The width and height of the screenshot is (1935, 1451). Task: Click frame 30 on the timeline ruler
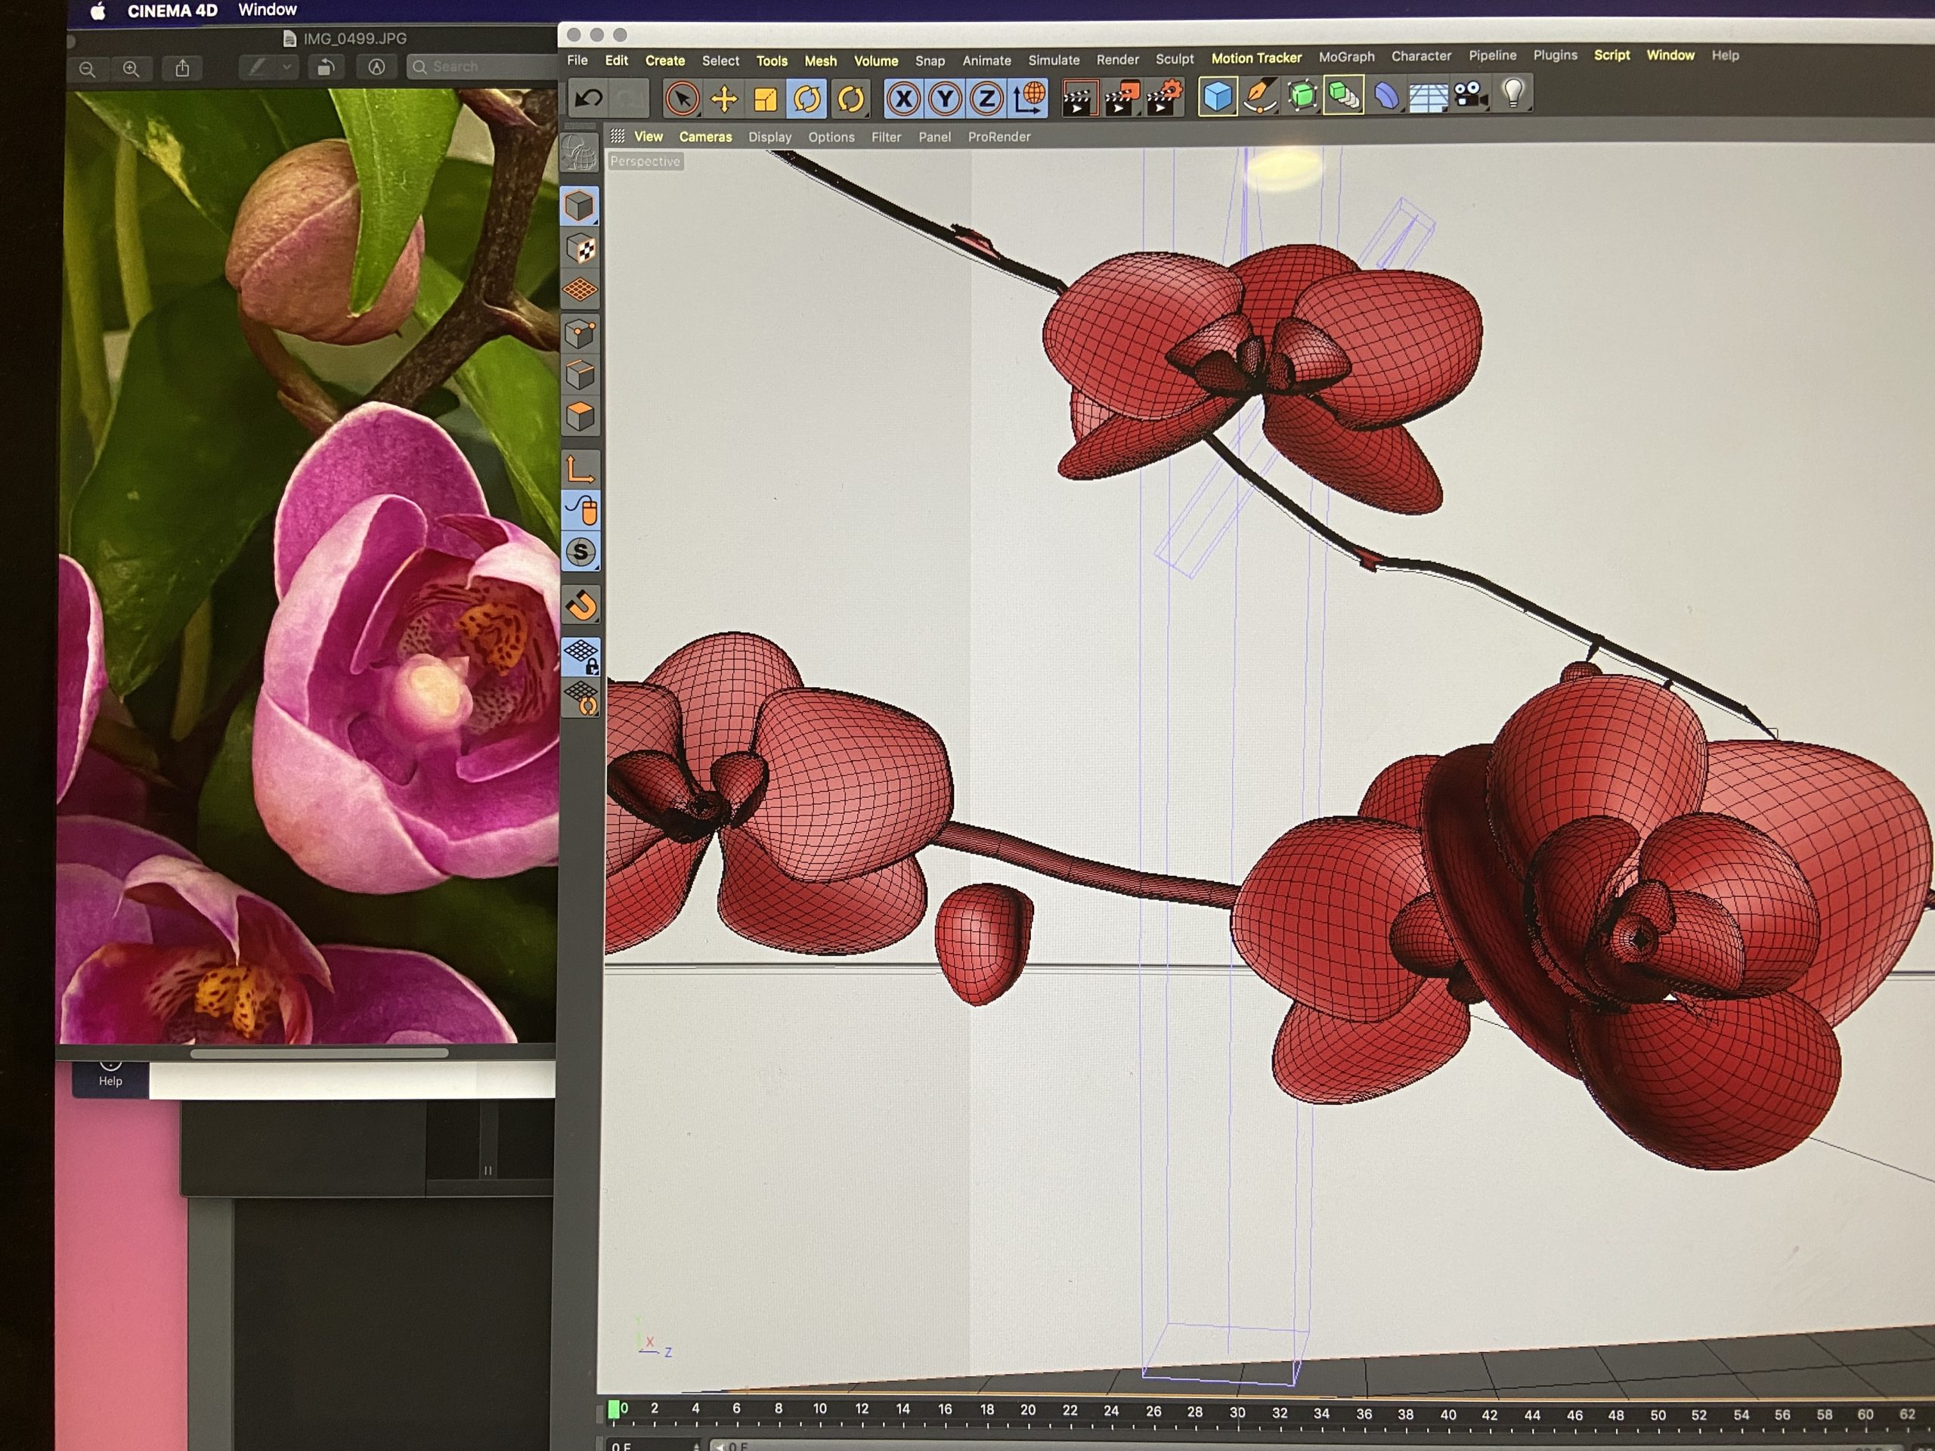point(1237,1412)
